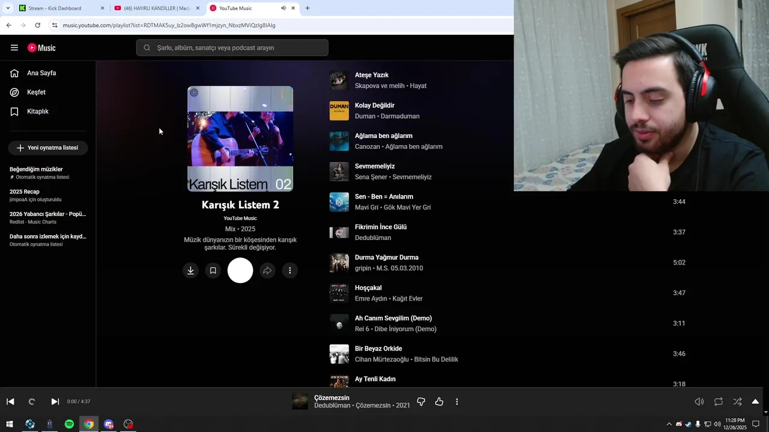Play Ah Canım Sevgilim (Demo)
769x432 pixels.
[394, 318]
